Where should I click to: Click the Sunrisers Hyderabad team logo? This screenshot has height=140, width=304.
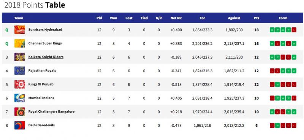click(x=20, y=30)
